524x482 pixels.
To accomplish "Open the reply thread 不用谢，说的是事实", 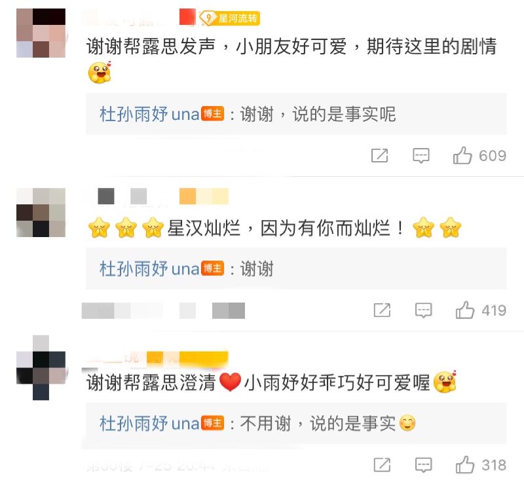I will (296, 424).
